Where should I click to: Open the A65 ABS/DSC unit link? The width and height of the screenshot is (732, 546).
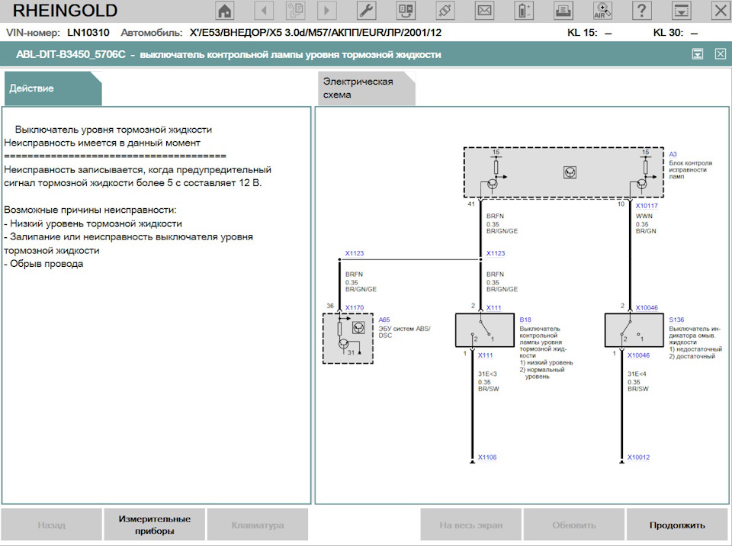pyautogui.click(x=384, y=320)
